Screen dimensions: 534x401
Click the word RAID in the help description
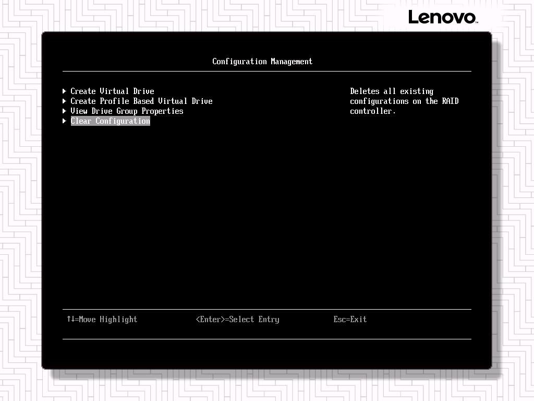pyautogui.click(x=450, y=101)
